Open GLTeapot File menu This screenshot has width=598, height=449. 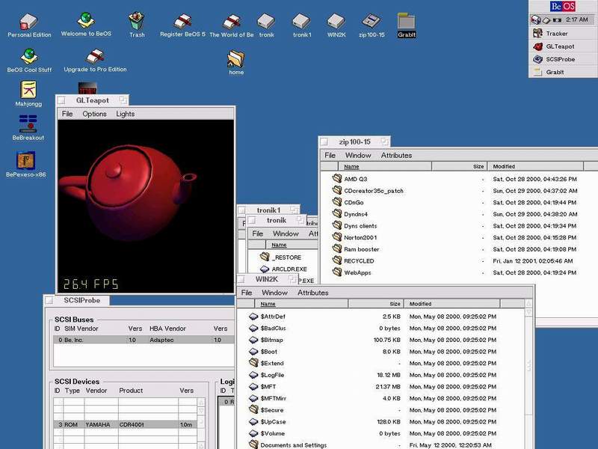[x=67, y=114]
